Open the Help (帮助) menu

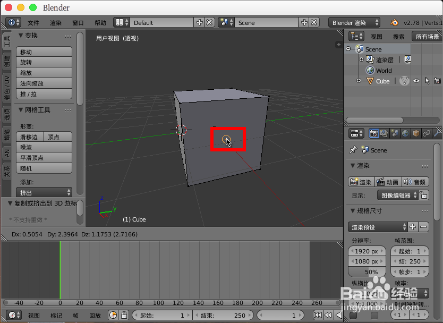click(x=100, y=23)
